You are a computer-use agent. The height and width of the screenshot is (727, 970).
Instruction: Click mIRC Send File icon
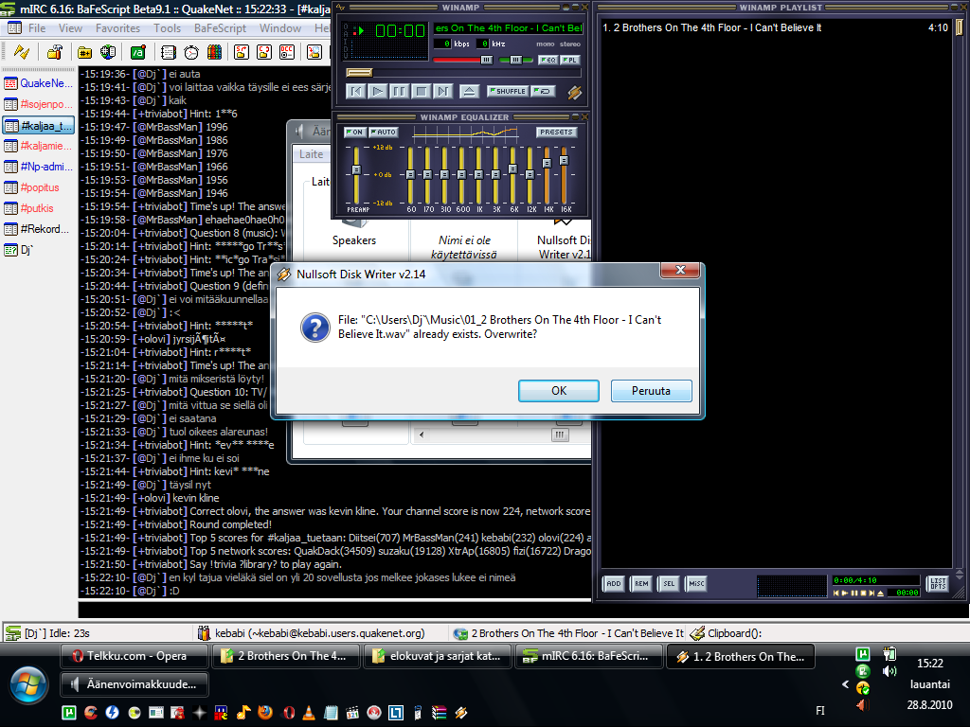pyautogui.click(x=242, y=52)
